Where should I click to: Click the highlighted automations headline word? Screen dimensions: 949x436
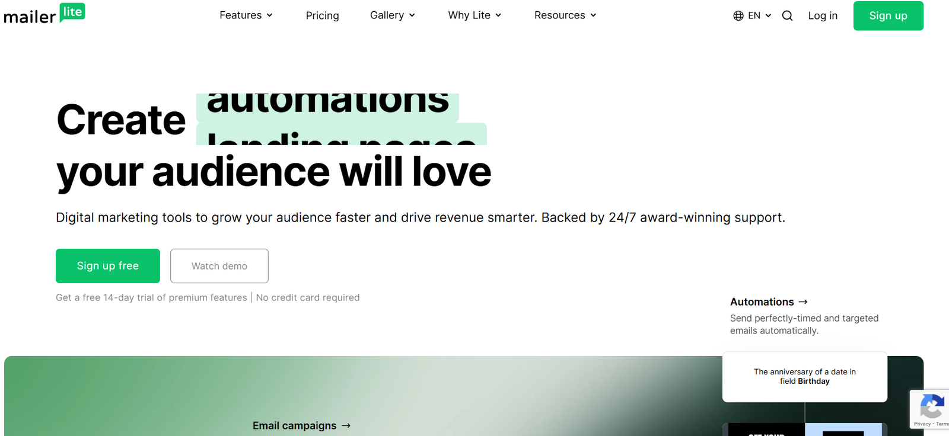click(327, 104)
